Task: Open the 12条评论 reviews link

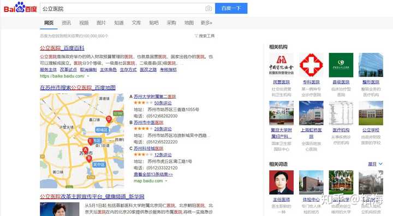Action: tap(163, 155)
